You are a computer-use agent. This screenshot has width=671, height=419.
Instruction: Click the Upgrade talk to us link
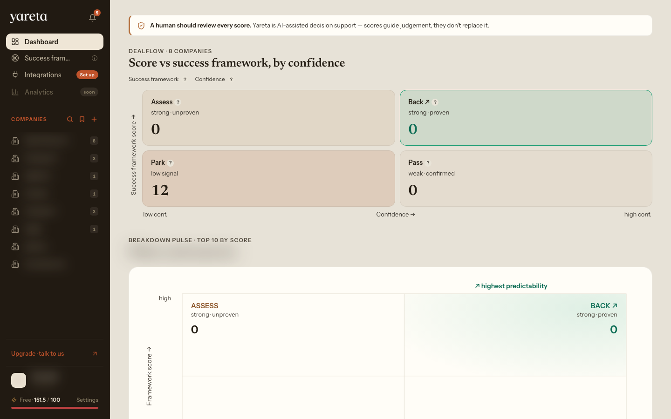click(38, 354)
